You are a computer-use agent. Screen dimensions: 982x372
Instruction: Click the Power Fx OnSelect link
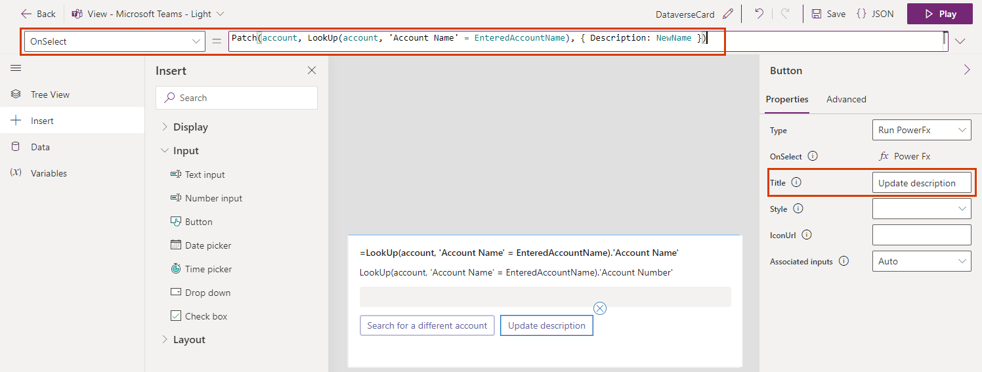[905, 156]
